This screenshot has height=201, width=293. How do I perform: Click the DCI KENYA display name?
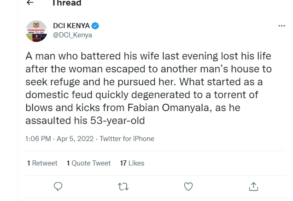tap(71, 26)
